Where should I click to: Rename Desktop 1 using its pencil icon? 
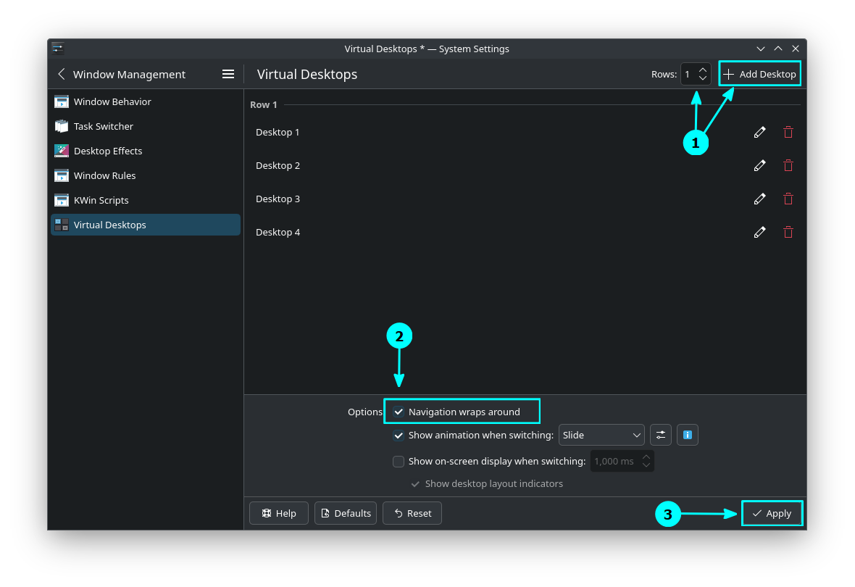pos(759,132)
